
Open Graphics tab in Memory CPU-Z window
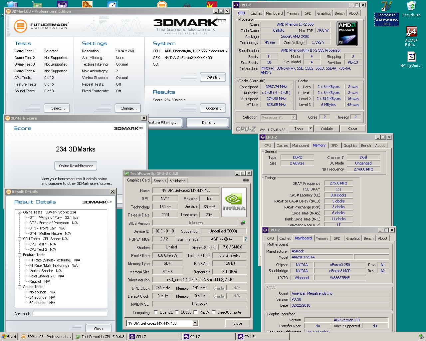point(350,146)
